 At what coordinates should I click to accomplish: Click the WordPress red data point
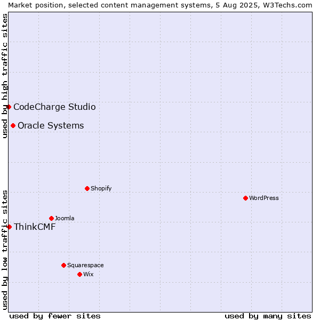coord(245,198)
